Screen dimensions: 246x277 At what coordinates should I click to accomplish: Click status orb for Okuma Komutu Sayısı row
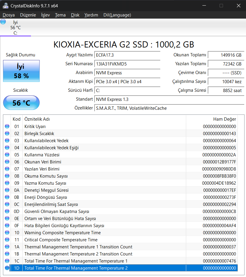click(x=7, y=176)
